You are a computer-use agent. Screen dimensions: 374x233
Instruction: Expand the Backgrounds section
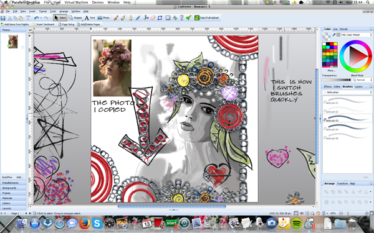(13, 188)
